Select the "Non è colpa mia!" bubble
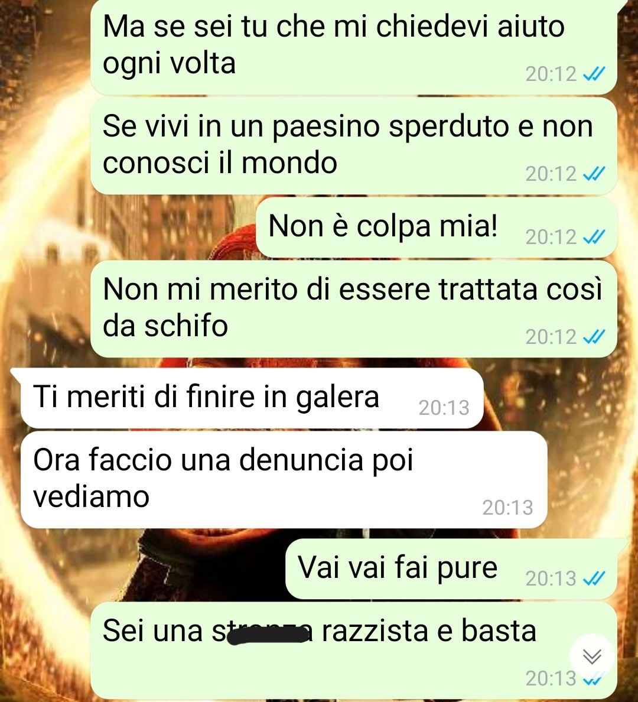Screen dimensions: 638x702 [x=437, y=227]
